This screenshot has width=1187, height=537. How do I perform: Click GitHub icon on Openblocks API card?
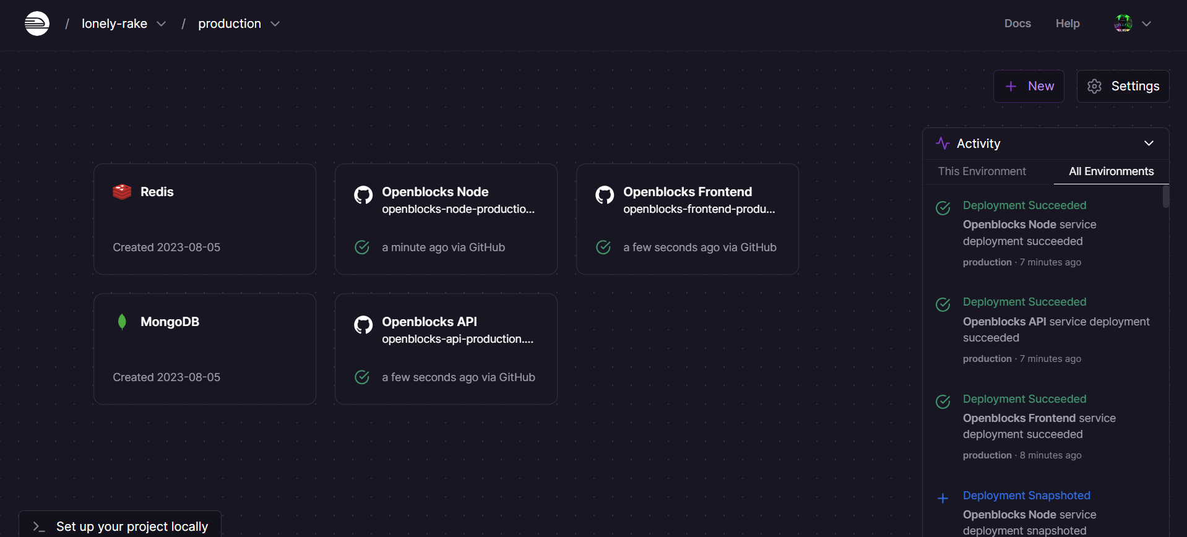(363, 325)
